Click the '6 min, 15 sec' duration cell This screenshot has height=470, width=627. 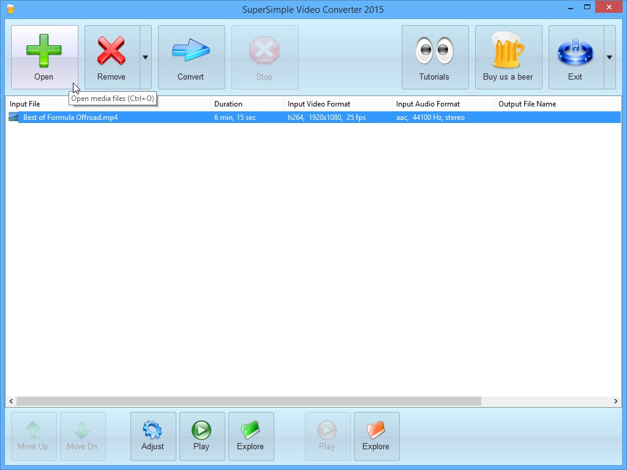pos(235,117)
